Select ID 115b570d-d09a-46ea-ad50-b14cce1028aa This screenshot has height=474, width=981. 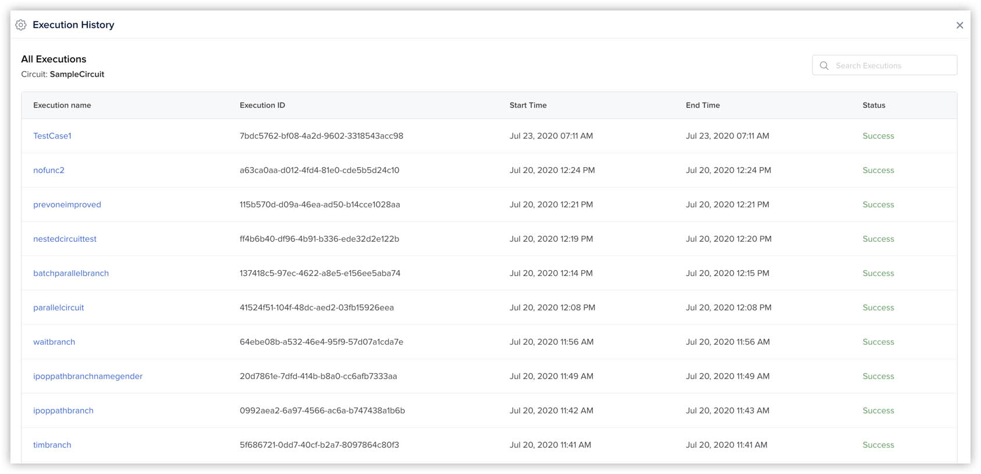pyautogui.click(x=320, y=204)
